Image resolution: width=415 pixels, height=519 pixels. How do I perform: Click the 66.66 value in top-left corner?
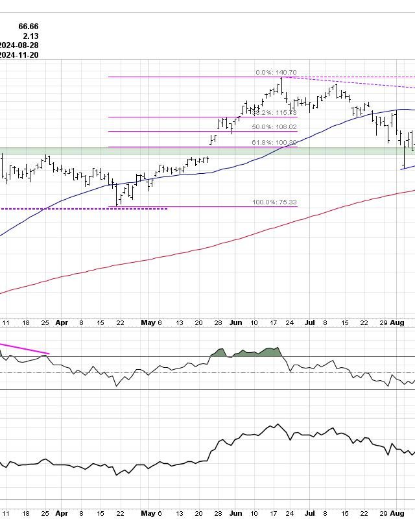point(29,27)
